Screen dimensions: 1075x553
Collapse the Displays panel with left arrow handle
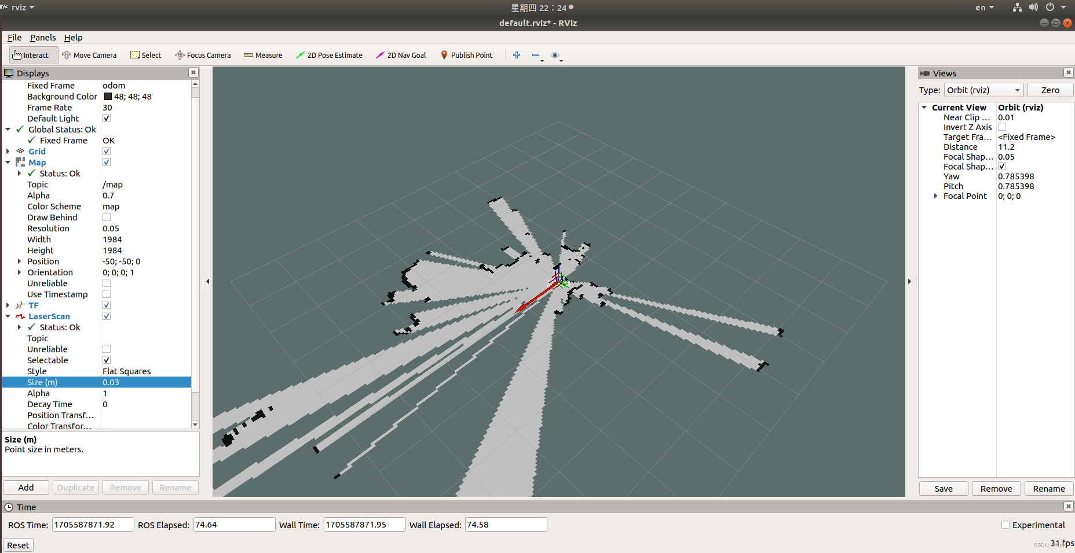click(x=207, y=282)
